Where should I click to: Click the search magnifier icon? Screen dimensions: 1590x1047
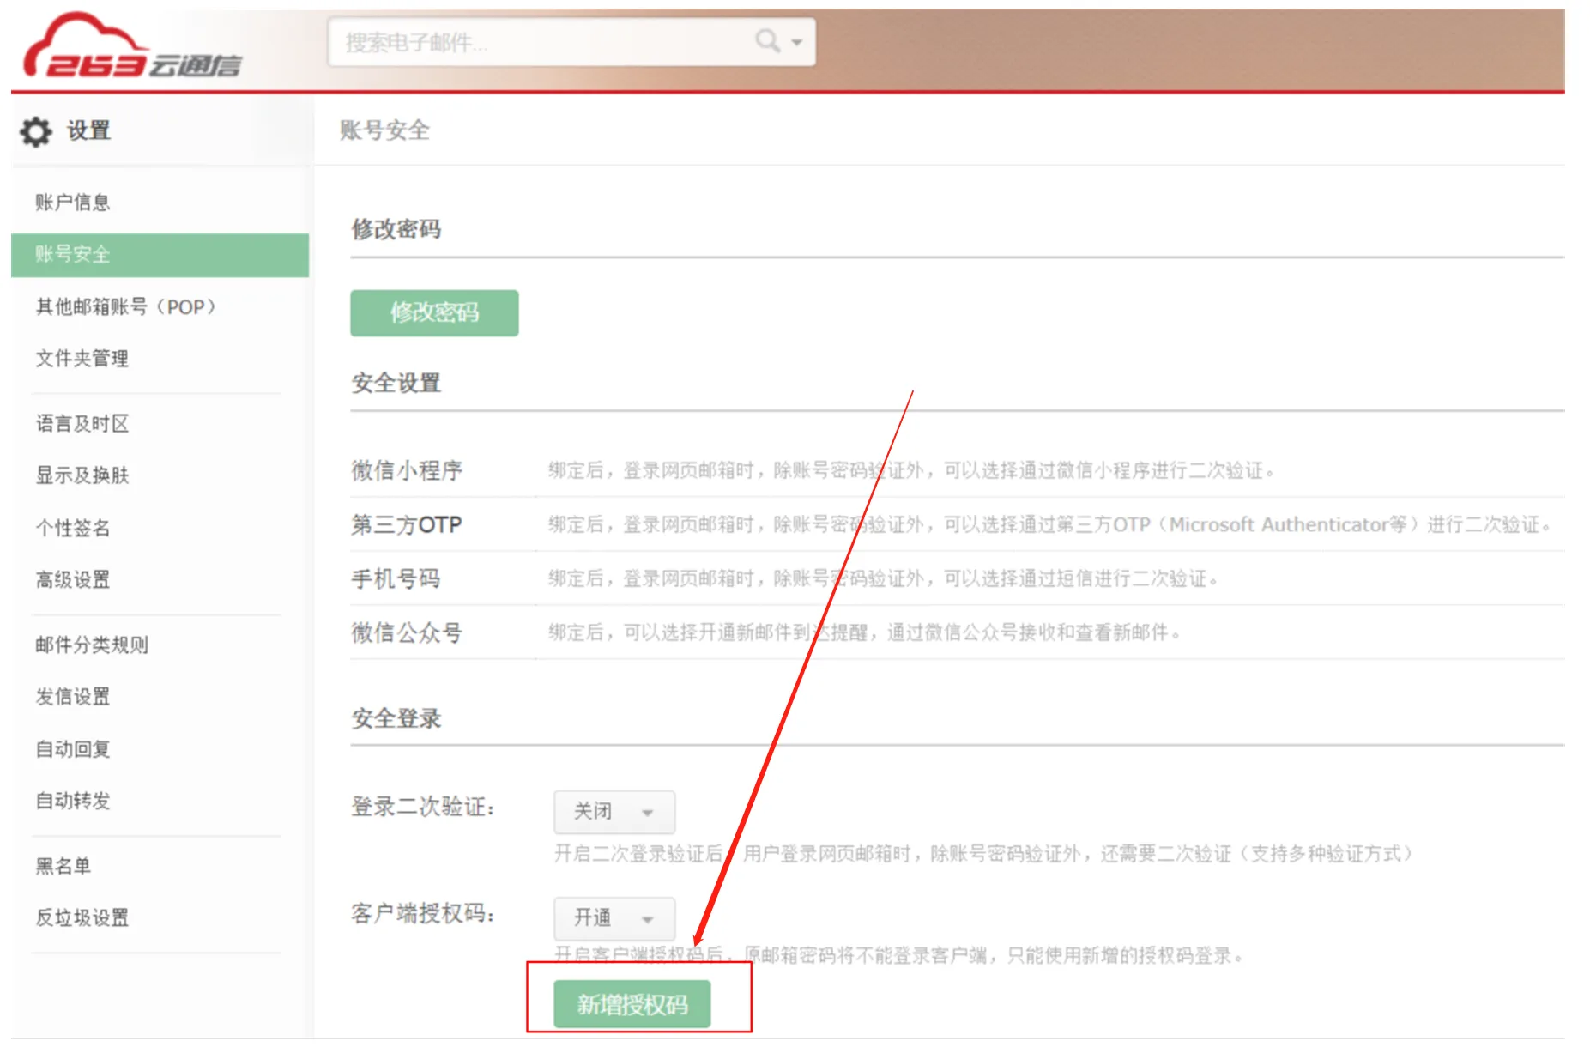point(766,40)
